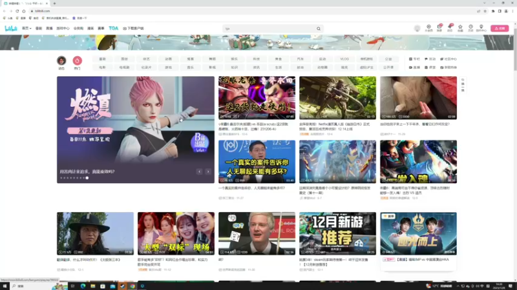Select 动物圈 category chip
This screenshot has height=290, width=517.
tap(322, 68)
